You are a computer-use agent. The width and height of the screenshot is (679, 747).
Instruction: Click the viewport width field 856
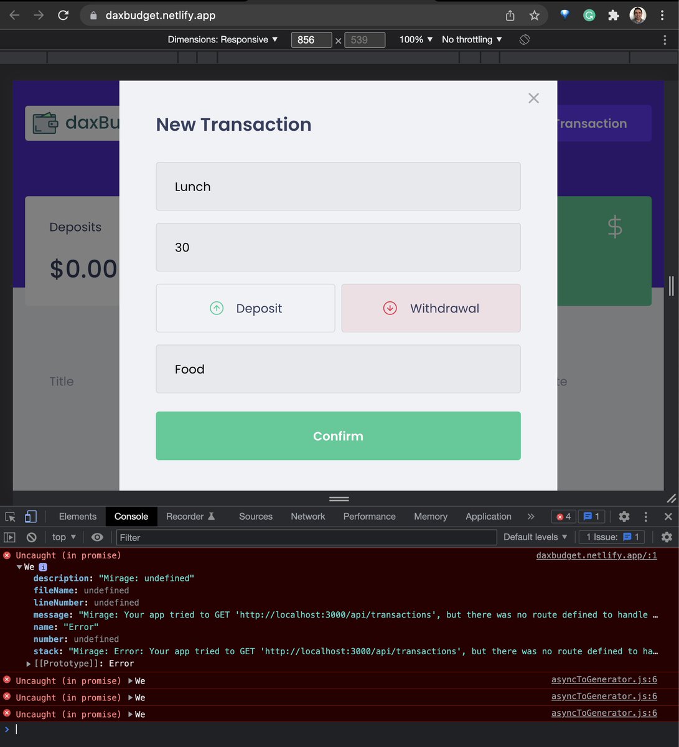point(311,40)
